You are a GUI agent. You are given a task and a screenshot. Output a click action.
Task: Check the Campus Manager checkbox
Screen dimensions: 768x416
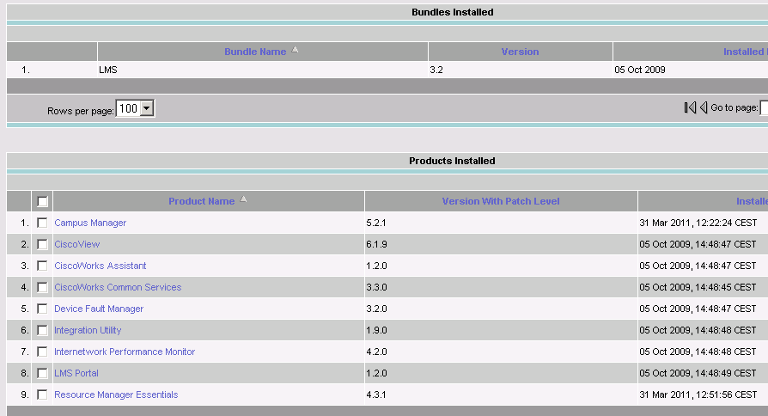(43, 223)
